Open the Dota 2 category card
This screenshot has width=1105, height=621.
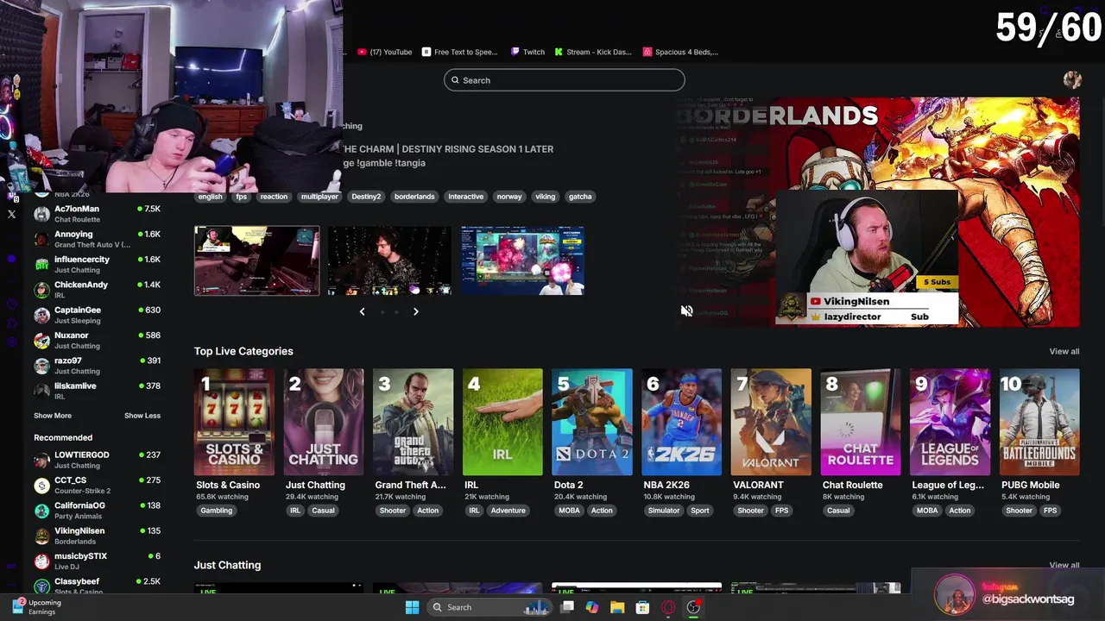pyautogui.click(x=591, y=423)
